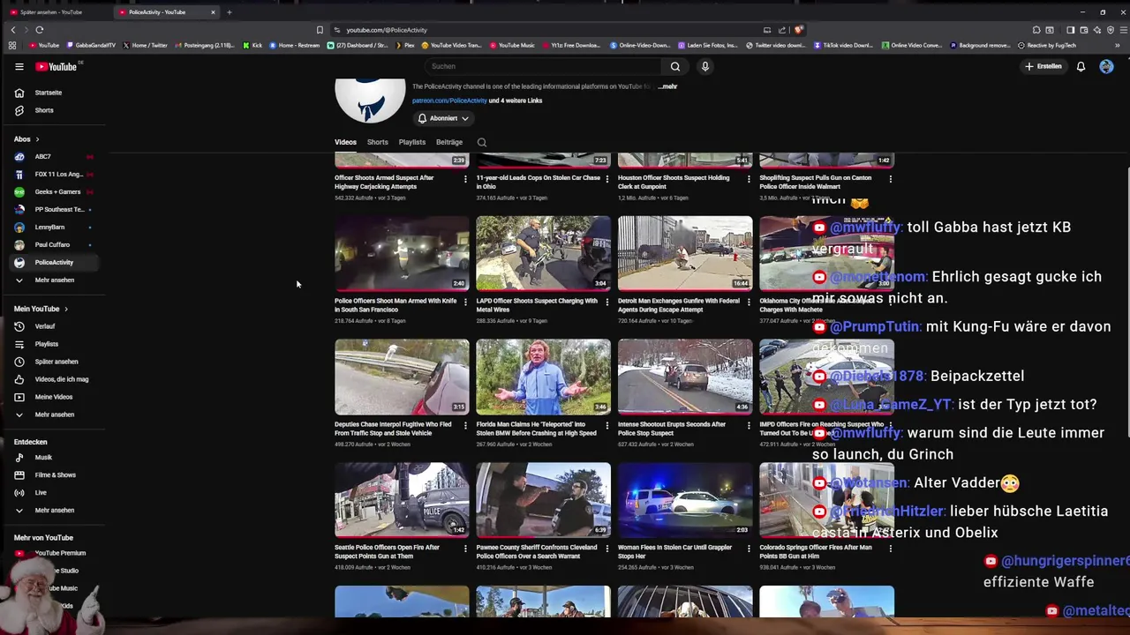Start voice search with the microphone icon
The width and height of the screenshot is (1130, 635).
(704, 66)
